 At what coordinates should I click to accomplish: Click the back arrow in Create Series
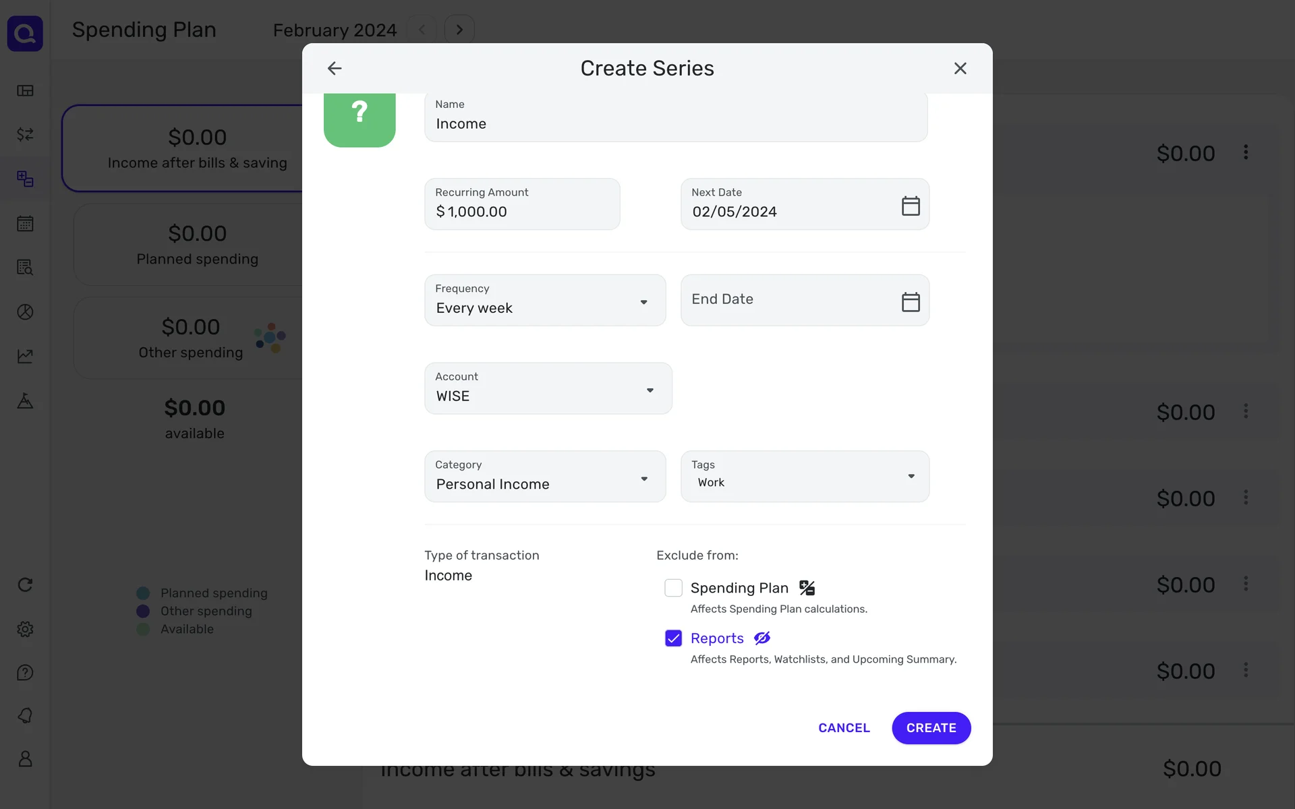335,68
